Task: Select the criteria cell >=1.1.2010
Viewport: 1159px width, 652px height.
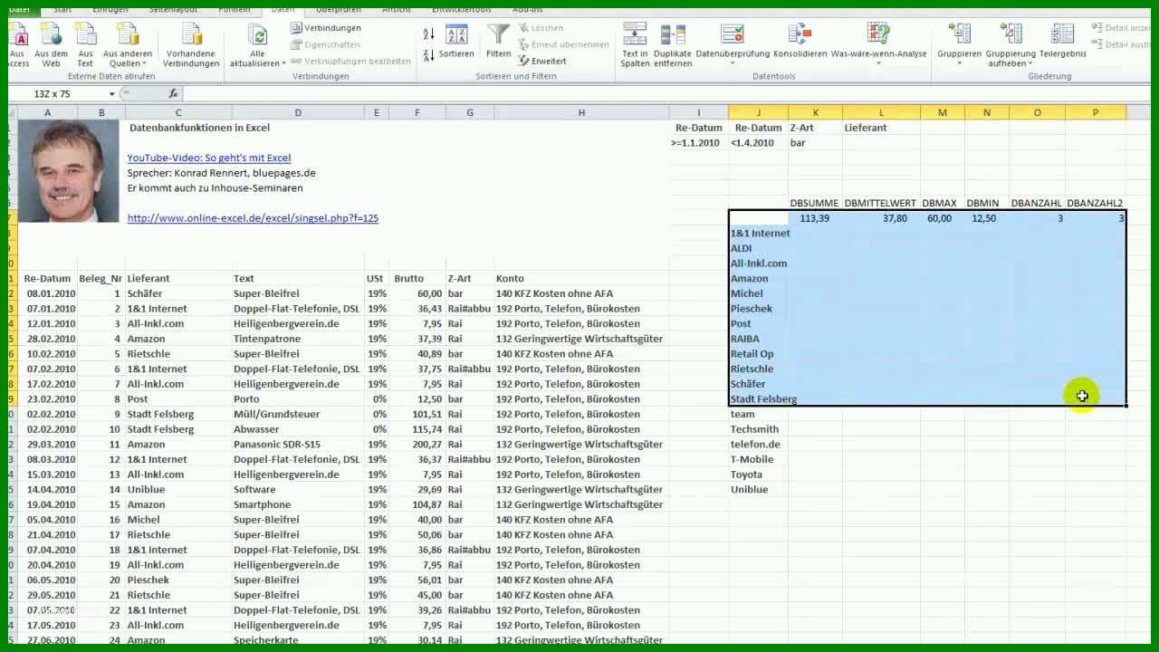Action: coord(698,143)
